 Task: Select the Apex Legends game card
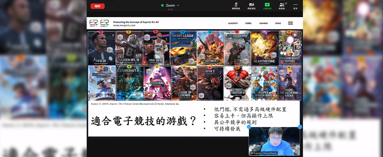(x=237, y=48)
